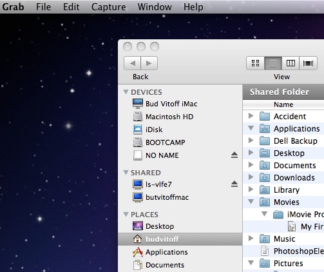The image size is (324, 272).
Task: Select the Downloads folder icon
Action: click(265, 177)
